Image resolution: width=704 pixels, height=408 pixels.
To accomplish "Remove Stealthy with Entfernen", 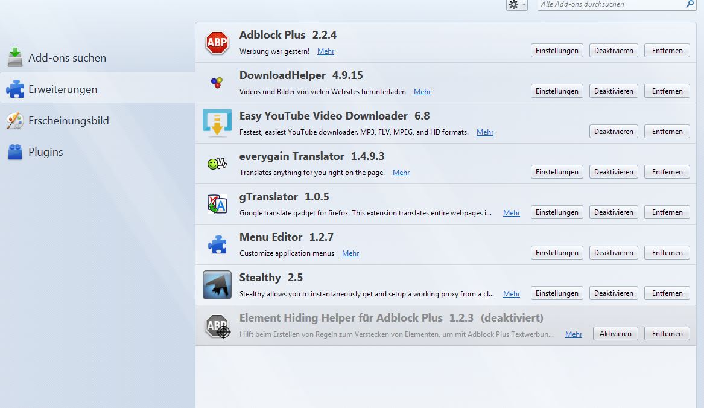I will (667, 293).
